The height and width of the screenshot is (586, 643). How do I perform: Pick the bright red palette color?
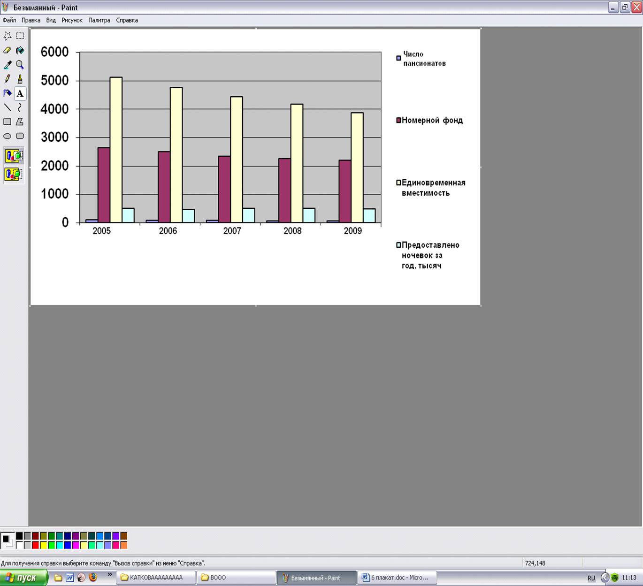coord(35,545)
